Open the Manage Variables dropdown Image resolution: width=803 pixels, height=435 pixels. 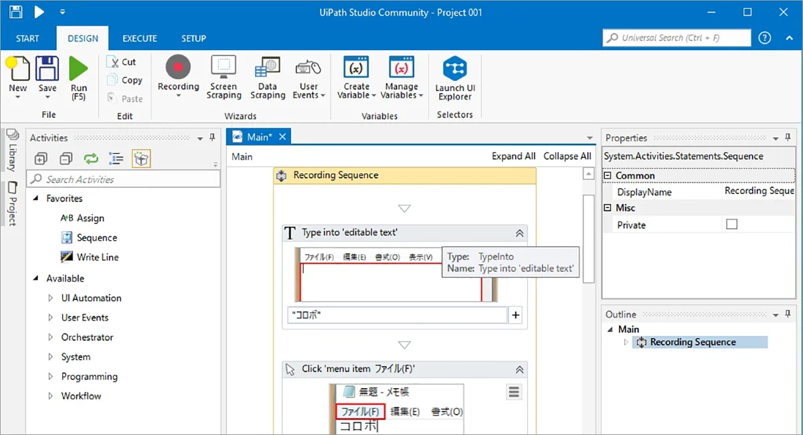(x=401, y=78)
